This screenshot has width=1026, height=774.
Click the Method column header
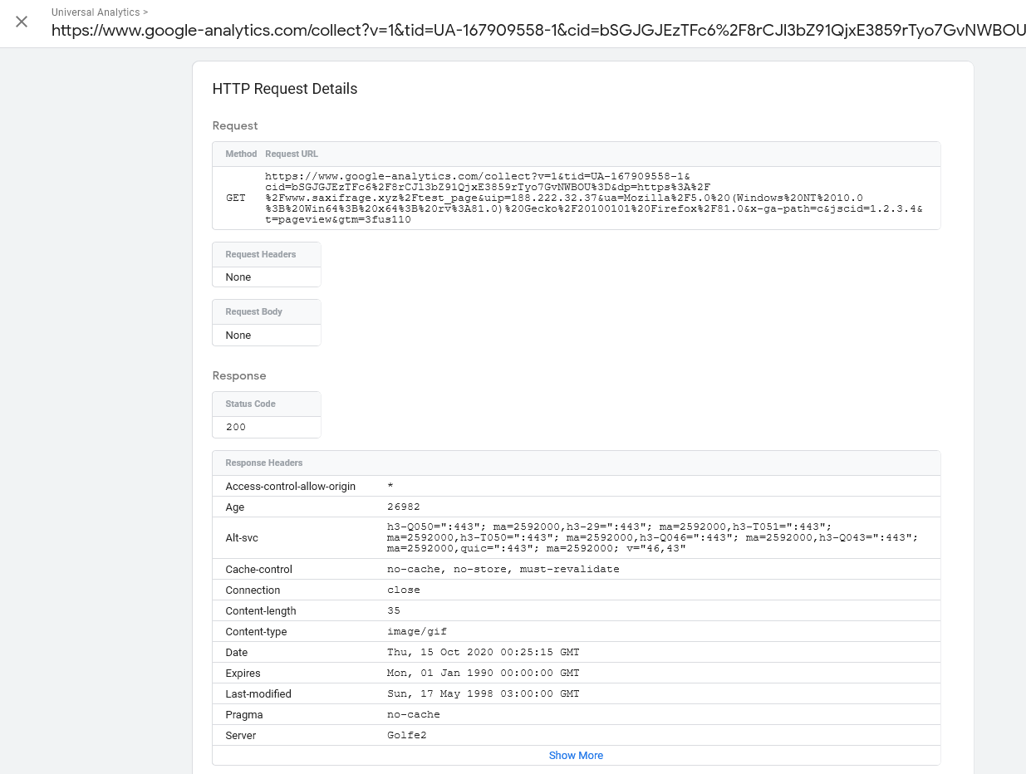coord(241,154)
